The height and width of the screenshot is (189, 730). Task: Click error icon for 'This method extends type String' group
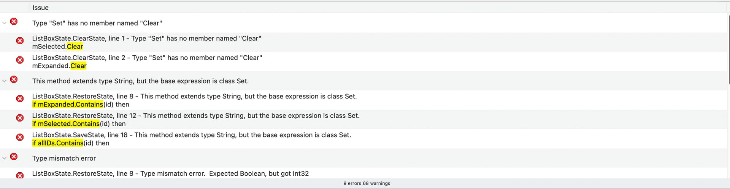[x=14, y=79]
